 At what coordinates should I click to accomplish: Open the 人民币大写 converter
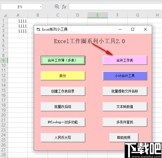[63, 138]
